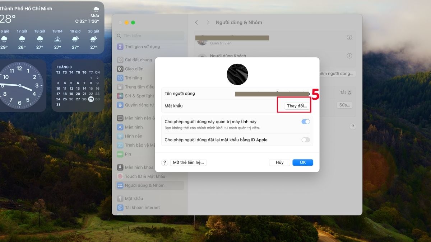Open the Tắt dropdown in settings window

point(345,92)
